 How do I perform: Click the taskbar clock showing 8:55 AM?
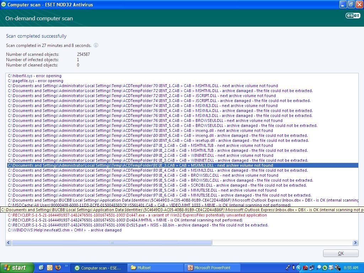[x=351, y=268]
